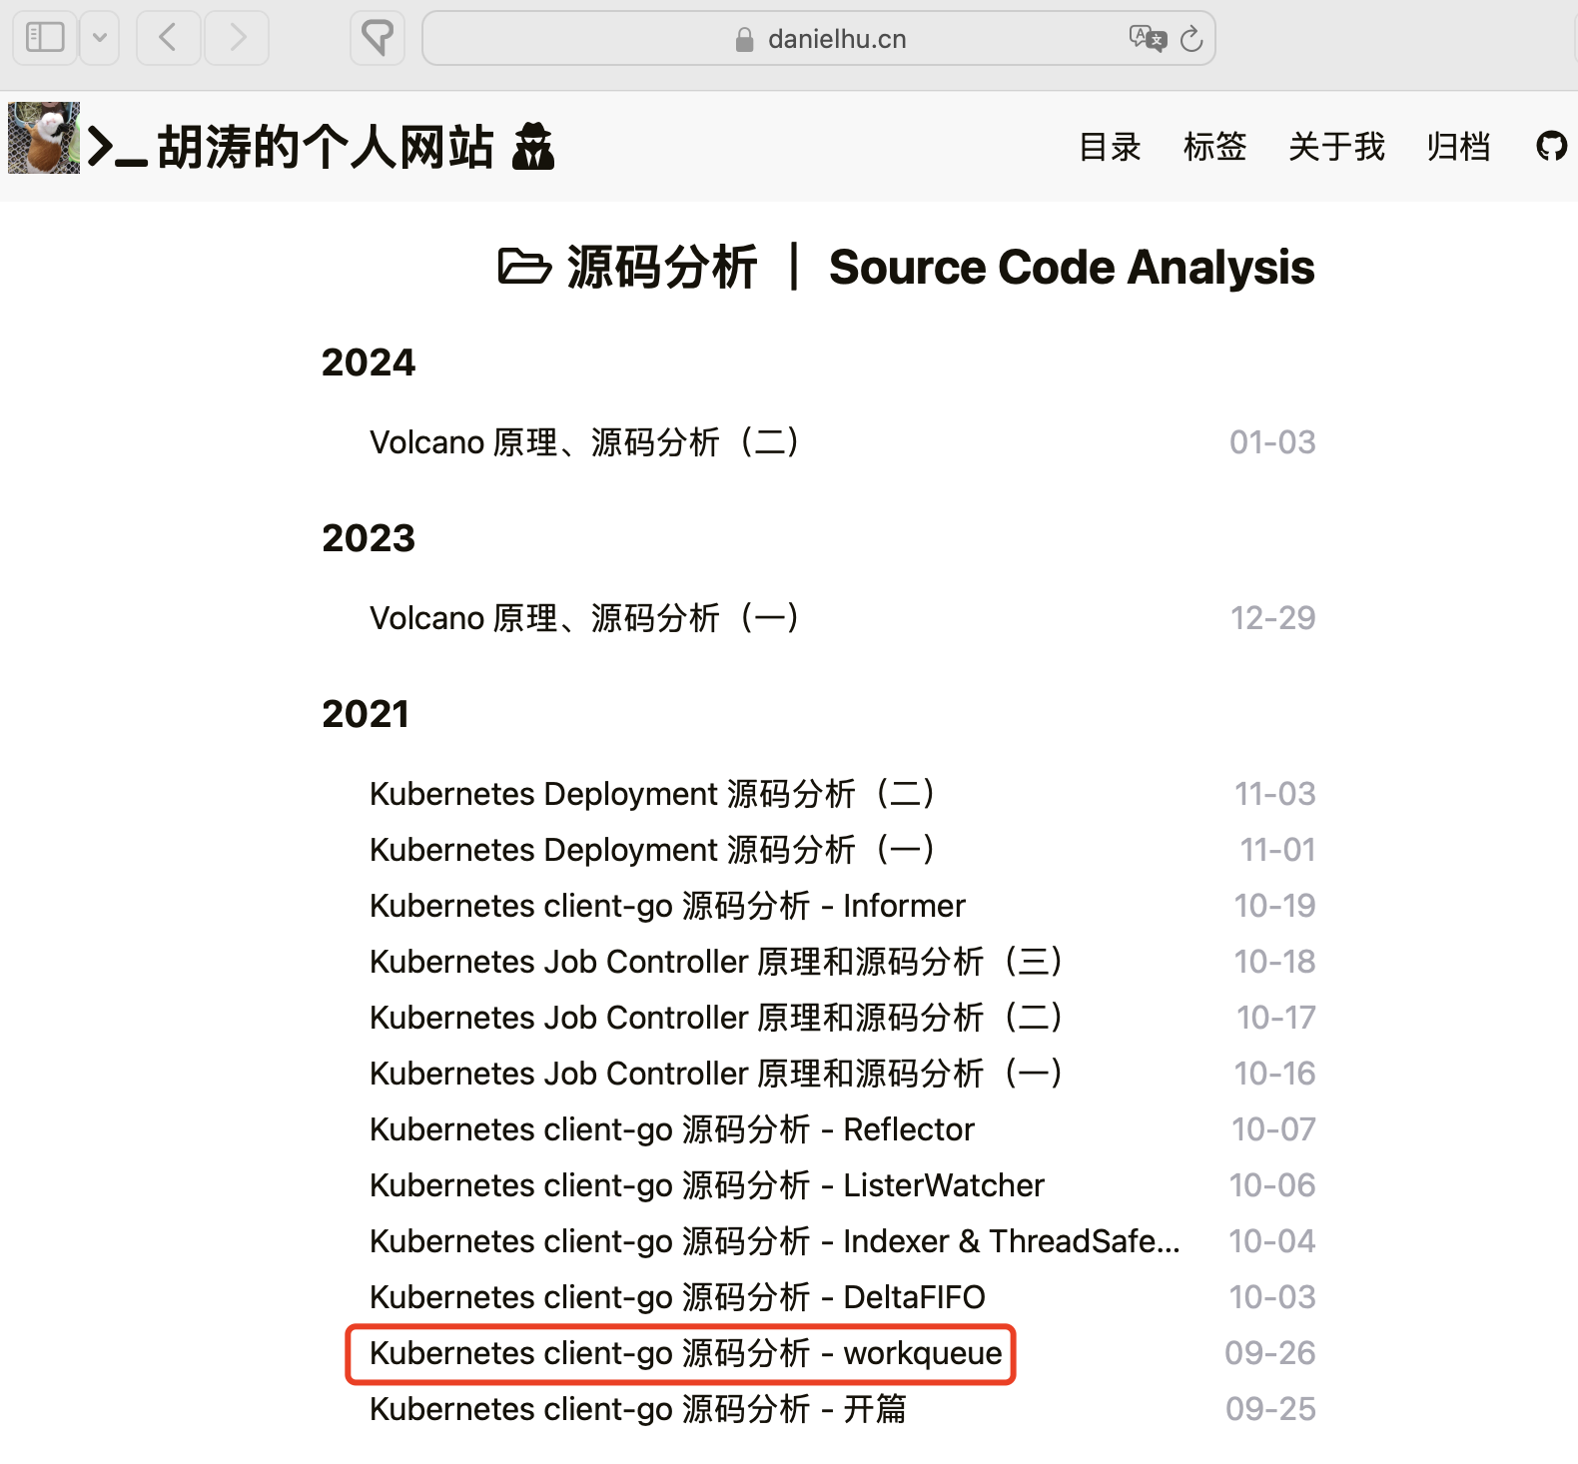Click the date 12-29
The height and width of the screenshot is (1464, 1578).
pyautogui.click(x=1272, y=617)
